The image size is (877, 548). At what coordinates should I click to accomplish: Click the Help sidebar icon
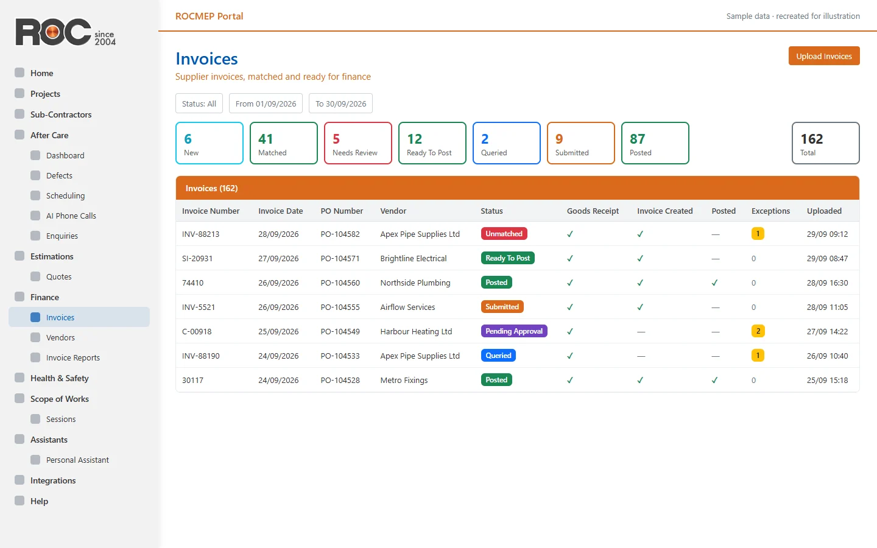pyautogui.click(x=19, y=501)
